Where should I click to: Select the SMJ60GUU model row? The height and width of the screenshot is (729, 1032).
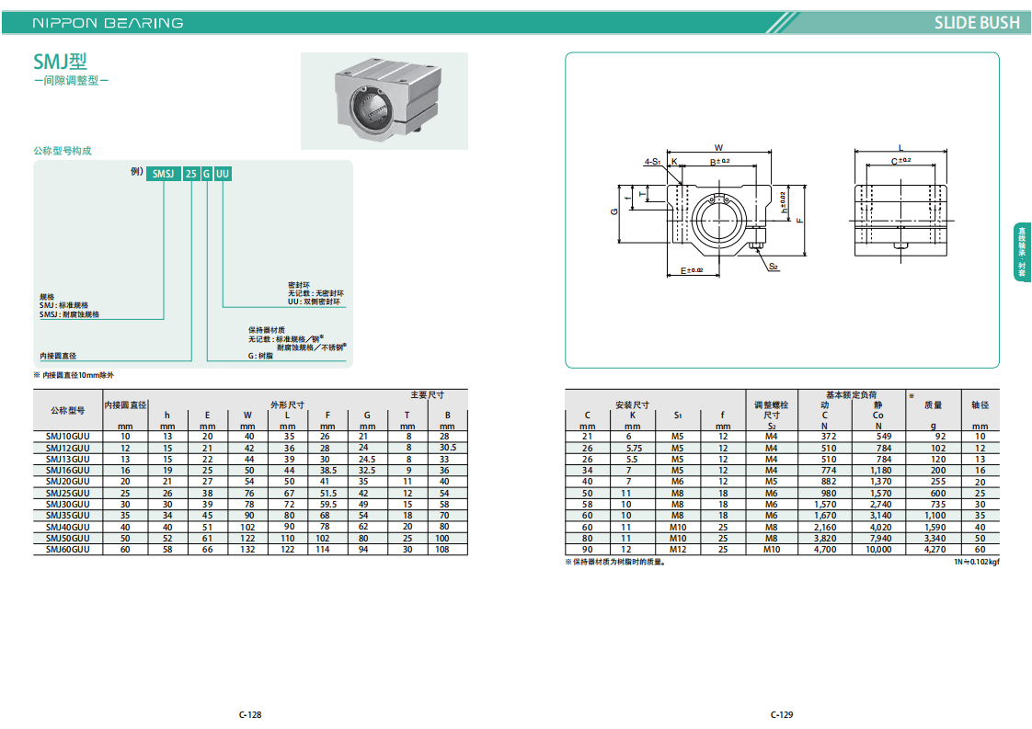(250, 550)
